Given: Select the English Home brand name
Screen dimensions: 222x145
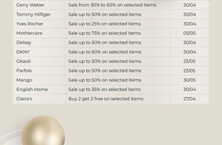Looking at the screenshot, I should click(32, 89).
